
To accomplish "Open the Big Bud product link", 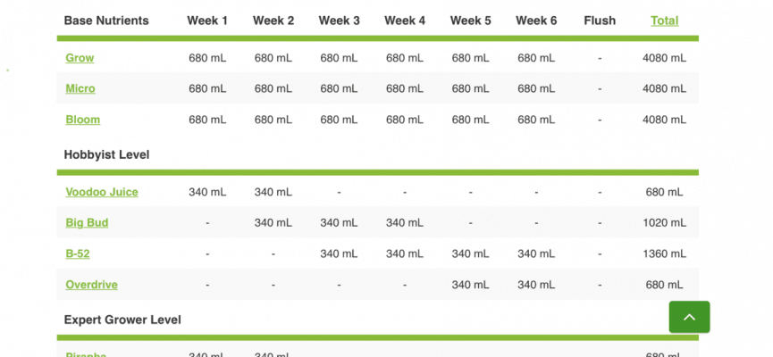I will (87, 222).
